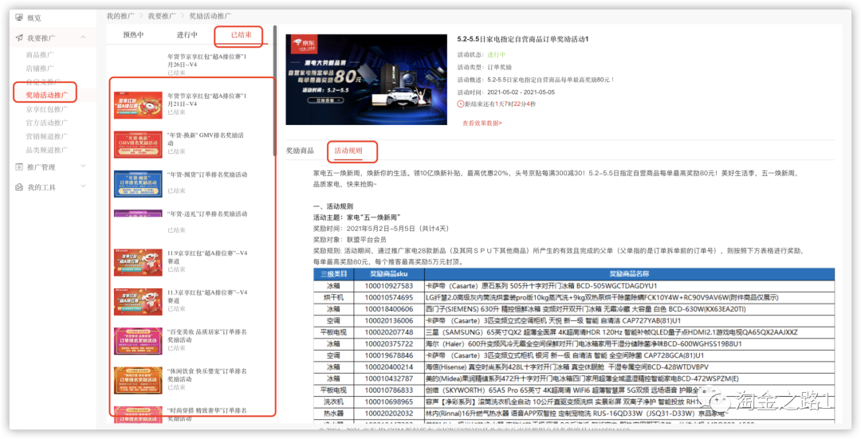Click sku cell 100020136006
Screen dimensions: 861x439
click(x=389, y=320)
